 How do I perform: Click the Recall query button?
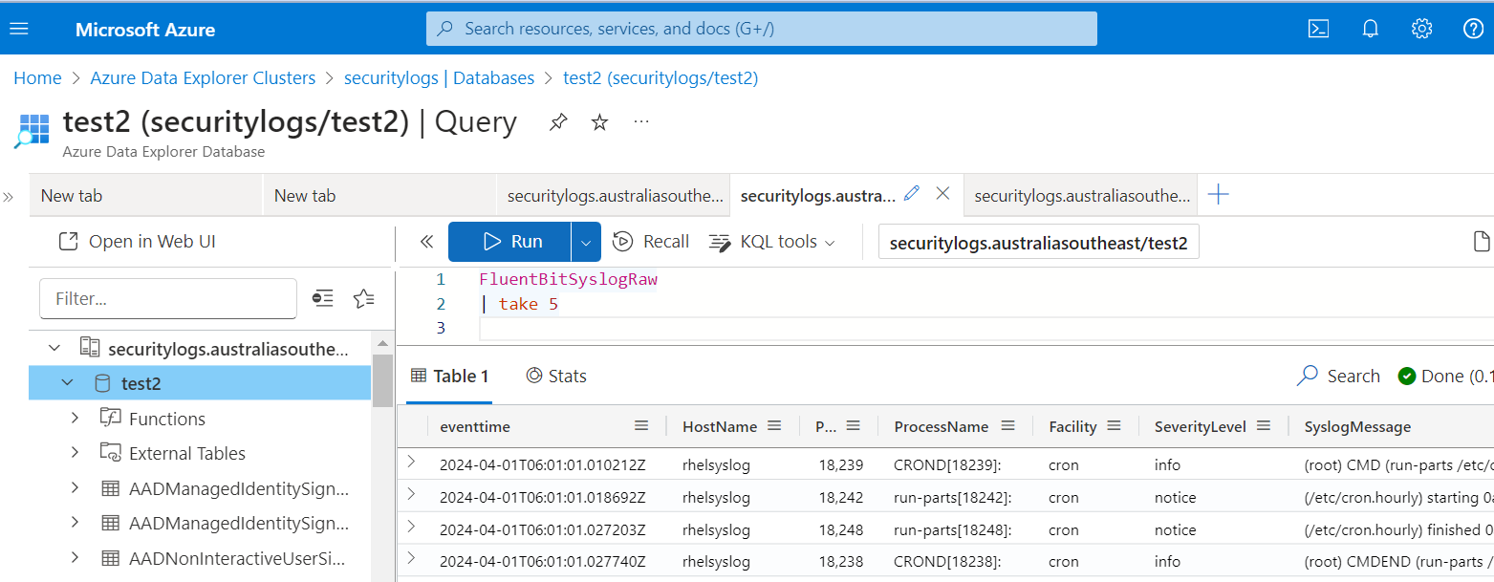click(650, 242)
